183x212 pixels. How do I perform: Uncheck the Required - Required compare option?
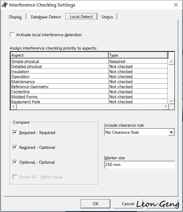15,132
